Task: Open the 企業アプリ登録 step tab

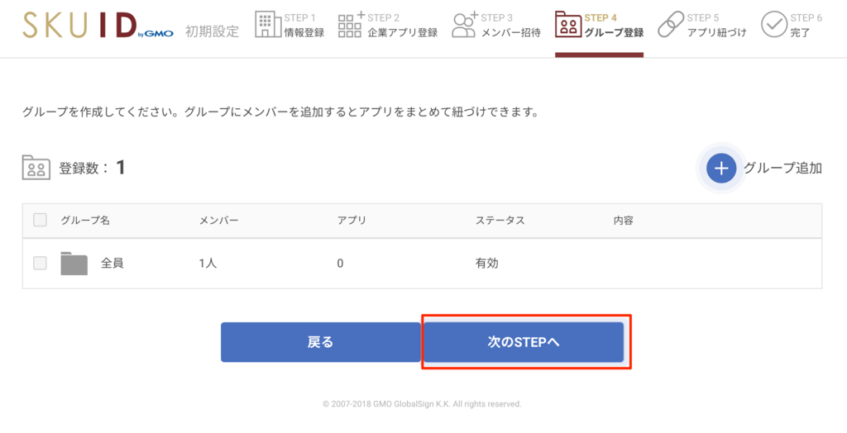Action: point(388,25)
